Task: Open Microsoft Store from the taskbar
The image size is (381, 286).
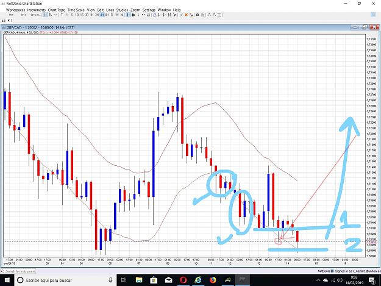Action: coord(154,280)
